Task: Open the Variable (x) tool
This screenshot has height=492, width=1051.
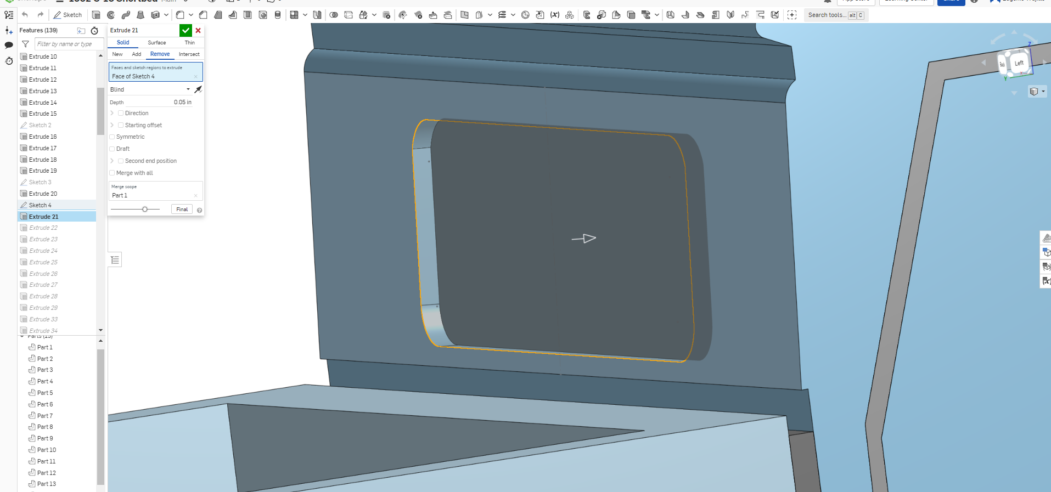Action: pyautogui.click(x=555, y=15)
